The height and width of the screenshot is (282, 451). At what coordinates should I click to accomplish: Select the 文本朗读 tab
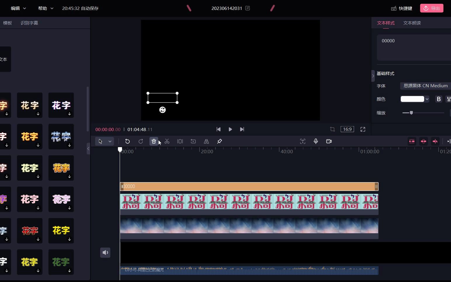pyautogui.click(x=412, y=23)
